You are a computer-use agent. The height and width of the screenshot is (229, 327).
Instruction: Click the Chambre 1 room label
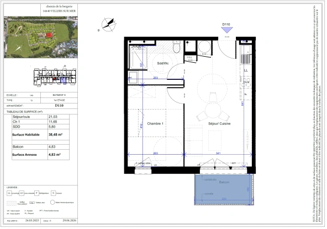point(155,124)
